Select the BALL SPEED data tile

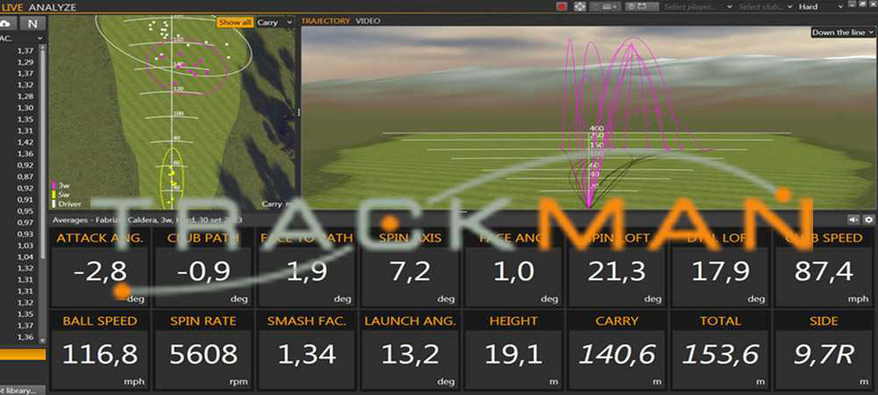[x=100, y=349]
